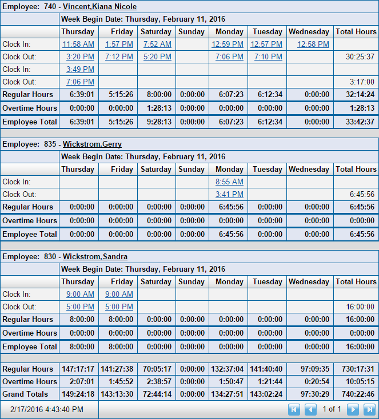
Task: Click the 12:57 PM Tuesday clock in
Action: pyautogui.click(x=266, y=45)
